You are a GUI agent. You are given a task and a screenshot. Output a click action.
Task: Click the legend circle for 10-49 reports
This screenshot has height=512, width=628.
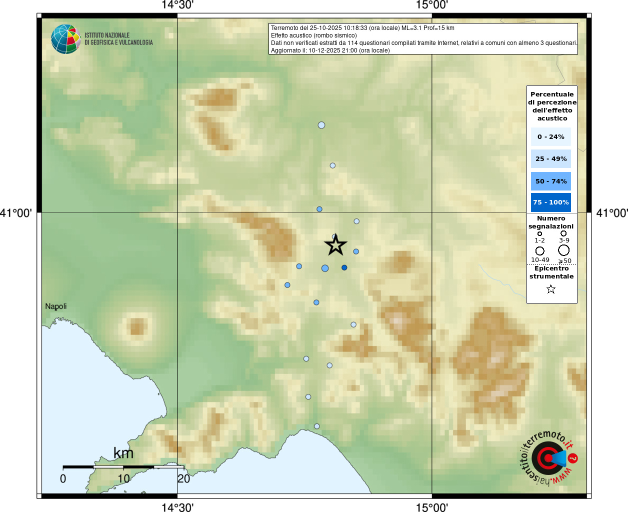539,250
